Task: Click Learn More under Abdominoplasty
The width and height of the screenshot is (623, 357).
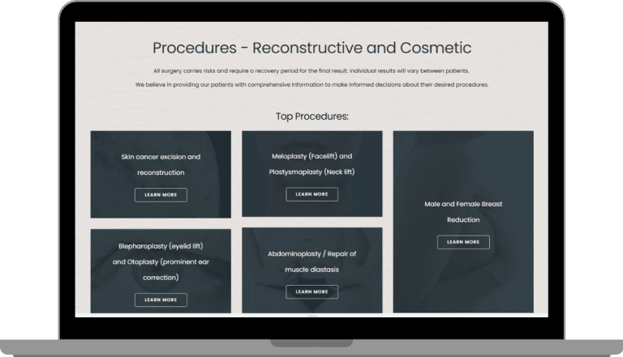Action: coord(311,291)
